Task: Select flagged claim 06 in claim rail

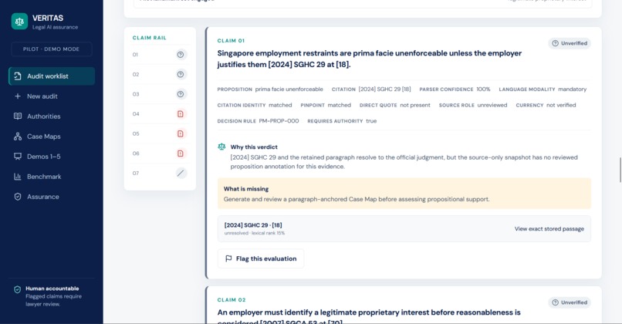Action: 160,154
